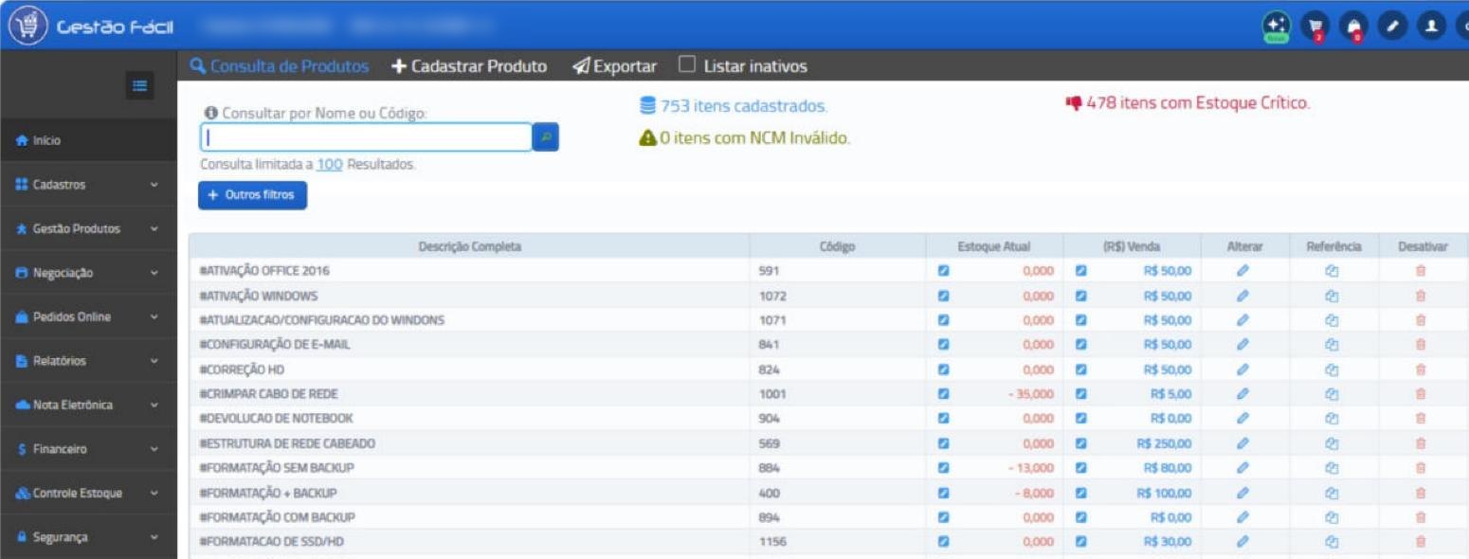Expand the Negociação sidebar menu
This screenshot has height=559, width=1469.
click(x=88, y=273)
